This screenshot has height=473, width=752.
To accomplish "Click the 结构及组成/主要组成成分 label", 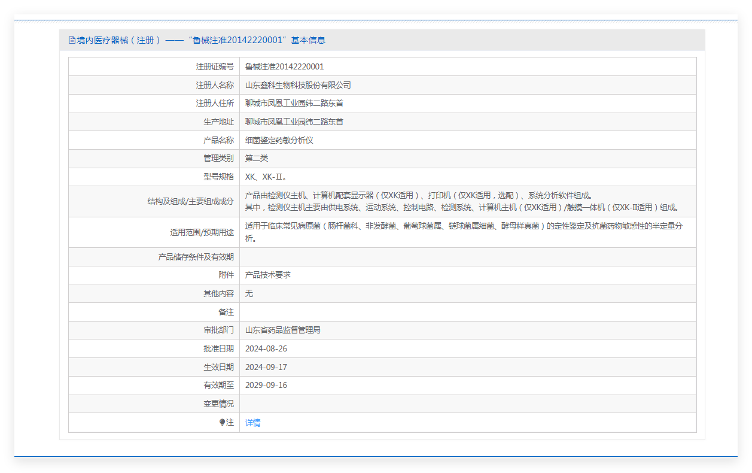I will [x=191, y=201].
